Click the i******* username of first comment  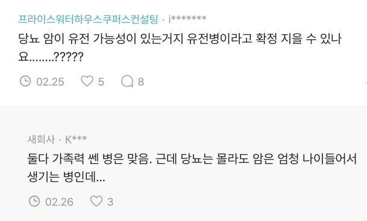click(187, 19)
